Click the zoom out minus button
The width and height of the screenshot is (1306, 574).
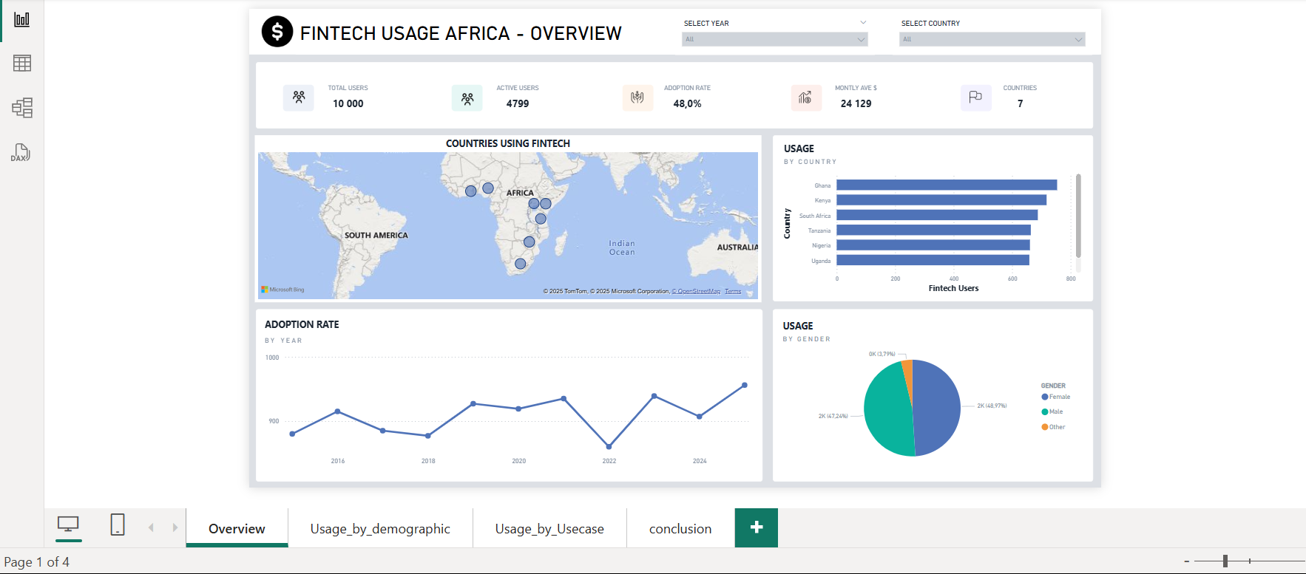(x=1186, y=561)
